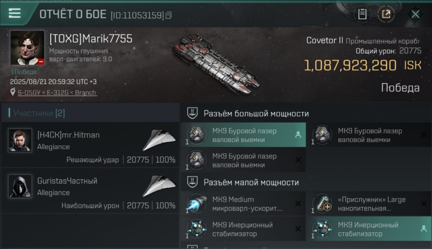This screenshot has width=432, height=249.
Task: Open the hamburger menu icon
Action: click(15, 13)
